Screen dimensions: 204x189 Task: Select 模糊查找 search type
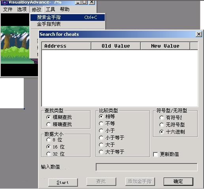pos(59,117)
